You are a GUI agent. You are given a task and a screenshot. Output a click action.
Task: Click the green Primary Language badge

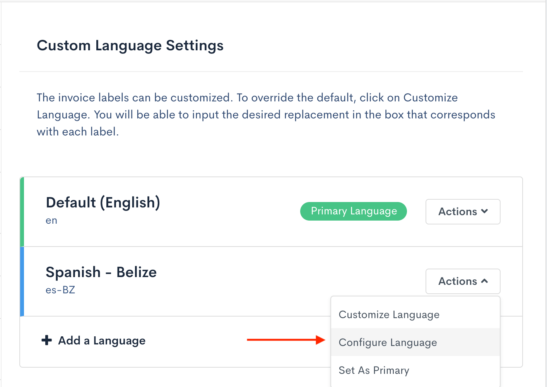(354, 211)
